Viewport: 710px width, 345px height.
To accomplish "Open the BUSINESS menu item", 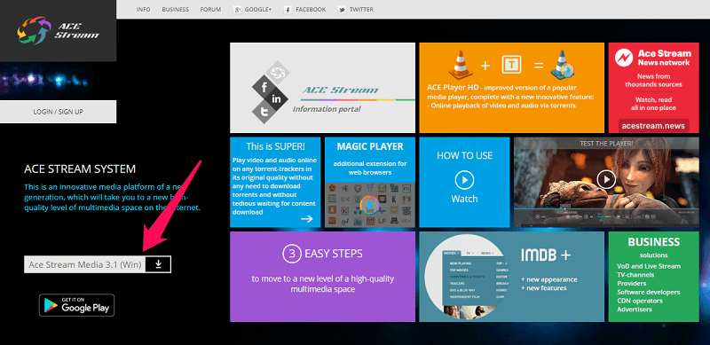I will (x=175, y=10).
